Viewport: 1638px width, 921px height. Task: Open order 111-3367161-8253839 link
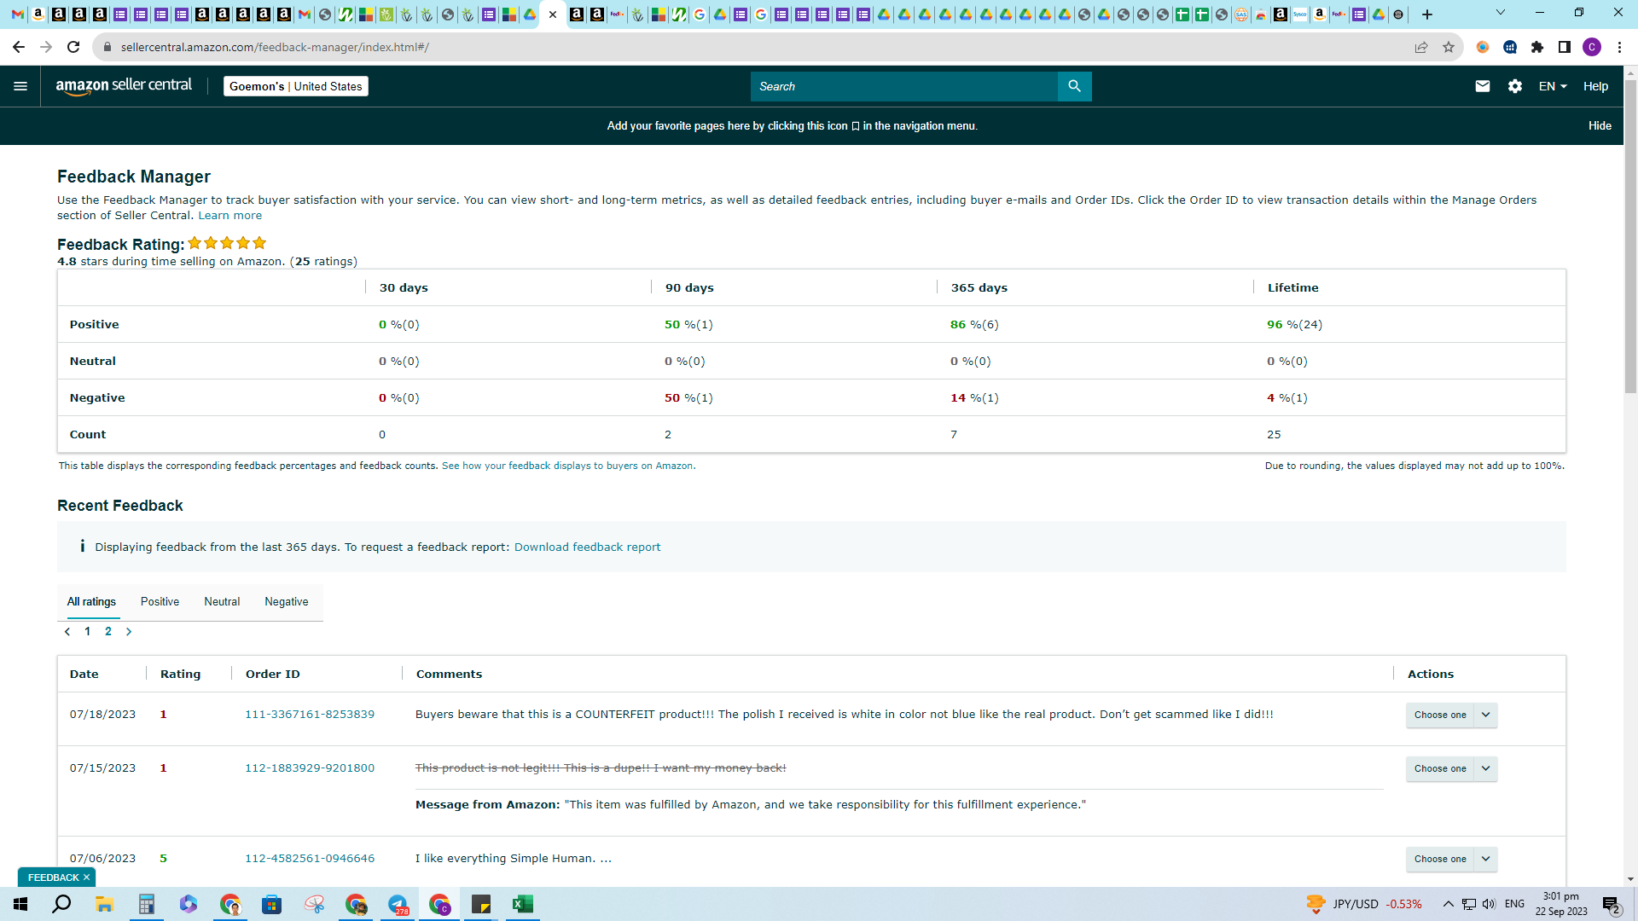pos(310,715)
